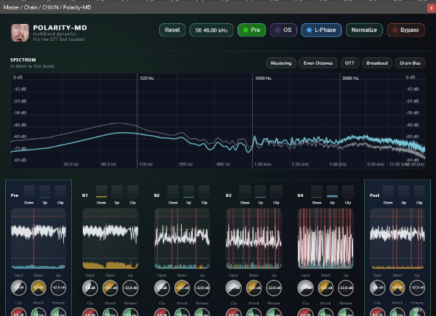Enable the OS oversampling toggle

click(283, 31)
